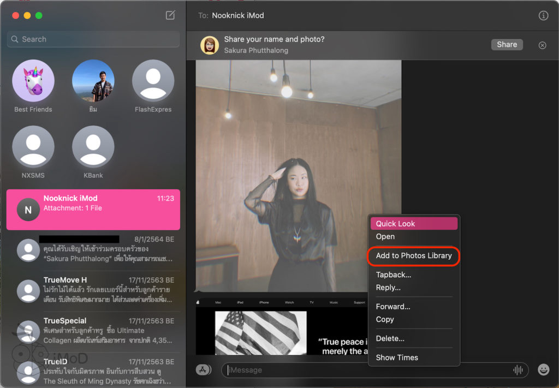Open the NXSMS pinned conversation
This screenshot has height=388, width=559.
(x=33, y=147)
